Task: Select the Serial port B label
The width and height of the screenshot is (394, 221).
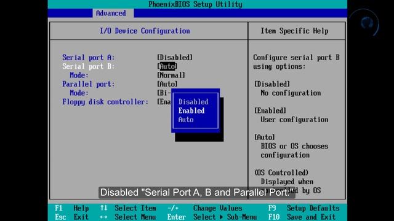Action: pyautogui.click(x=89, y=66)
